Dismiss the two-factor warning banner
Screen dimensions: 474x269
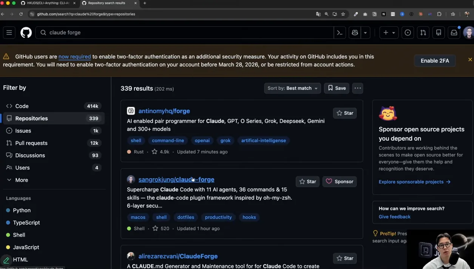point(470,60)
